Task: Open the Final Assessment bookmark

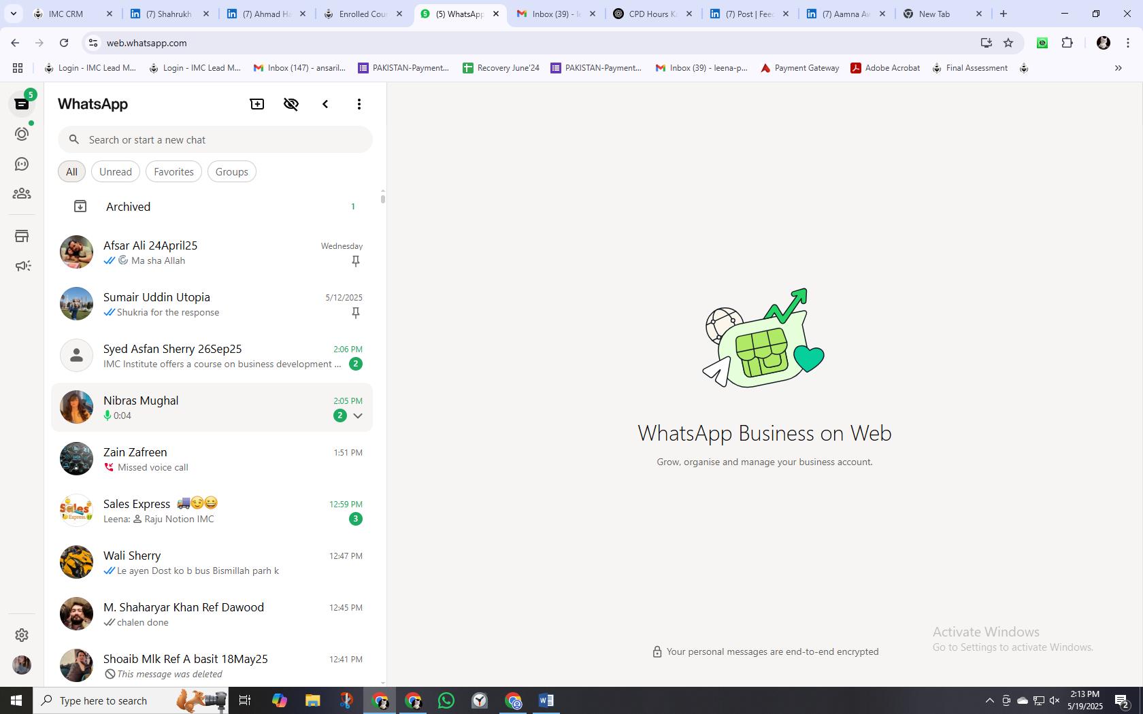Action: 970,68
